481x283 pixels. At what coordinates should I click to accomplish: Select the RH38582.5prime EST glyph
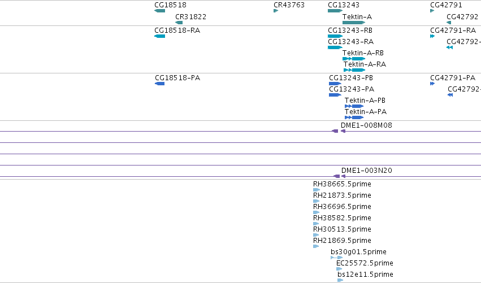(x=316, y=224)
